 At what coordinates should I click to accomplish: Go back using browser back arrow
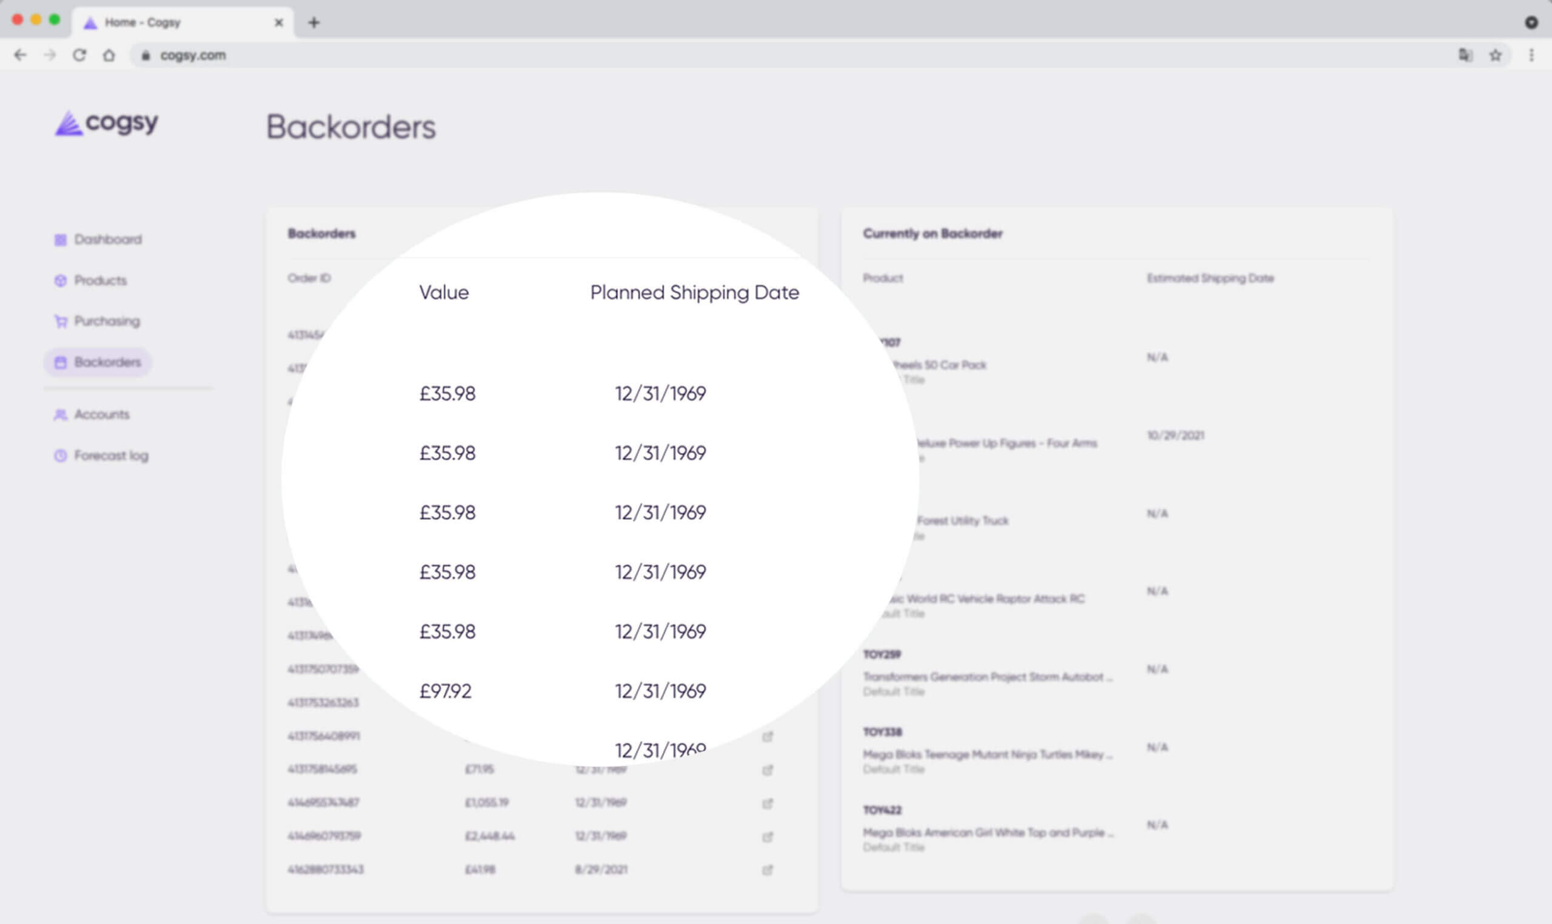pos(20,55)
